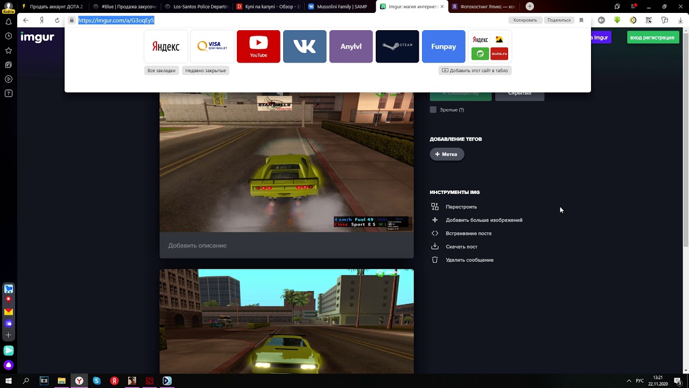The image size is (689, 388).
Task: Click the embed post code icon
Action: point(435,233)
